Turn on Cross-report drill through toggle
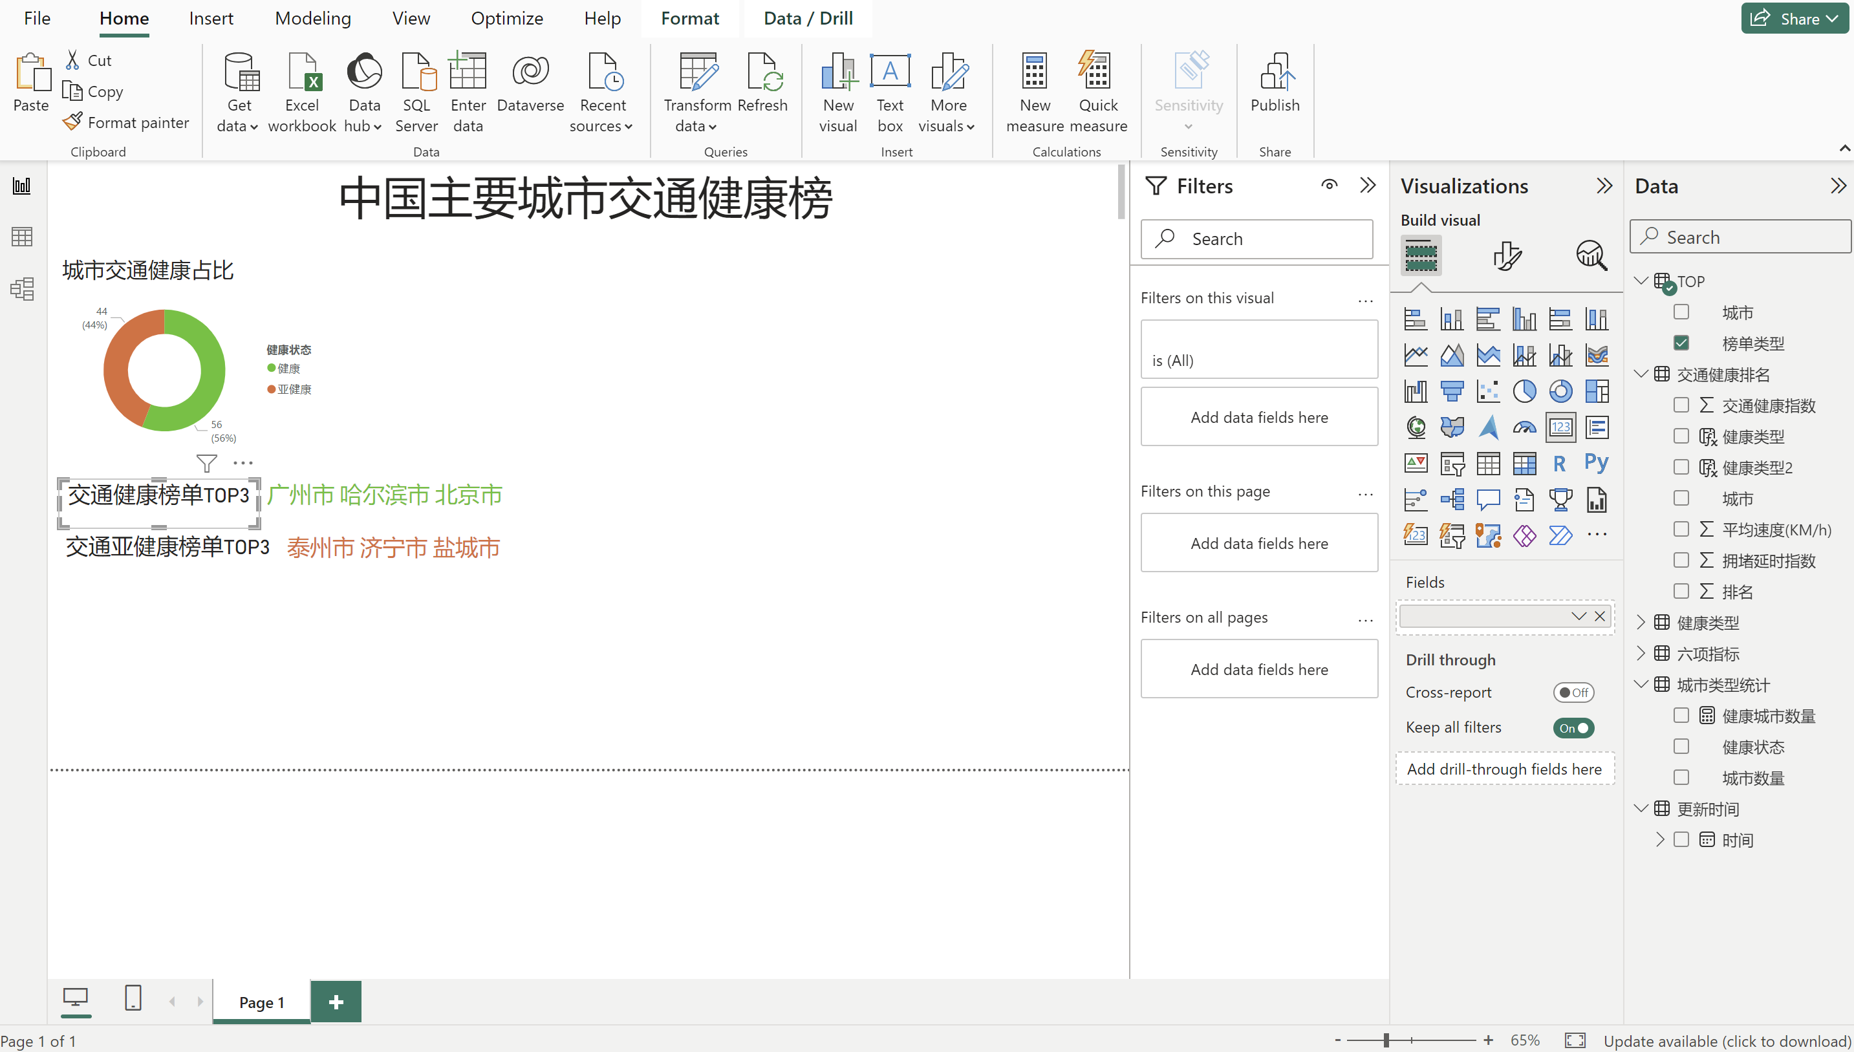Image resolution: width=1854 pixels, height=1052 pixels. pyautogui.click(x=1573, y=692)
